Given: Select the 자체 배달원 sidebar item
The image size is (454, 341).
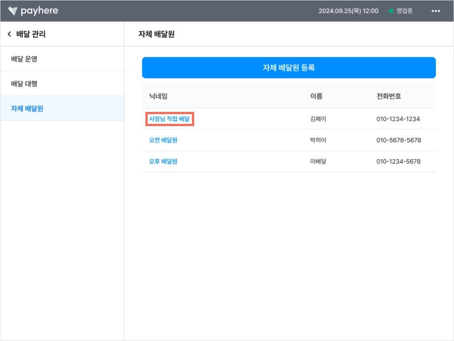Looking at the screenshot, I should tap(62, 108).
